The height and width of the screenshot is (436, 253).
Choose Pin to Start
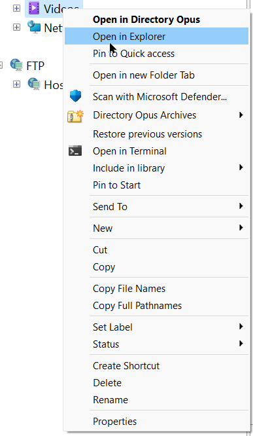click(x=157, y=185)
